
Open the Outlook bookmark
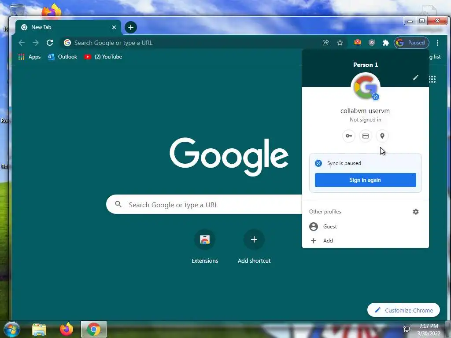click(x=63, y=57)
